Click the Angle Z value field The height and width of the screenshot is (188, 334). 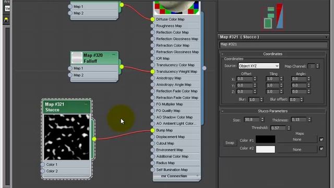(299, 92)
